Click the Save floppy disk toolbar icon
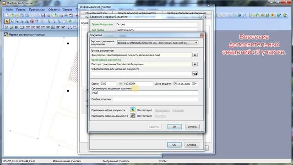The width and height of the screenshot is (293, 165). tap(43, 16)
